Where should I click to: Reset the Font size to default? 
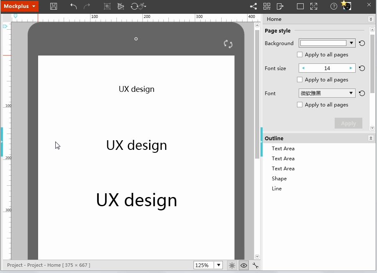click(x=362, y=68)
